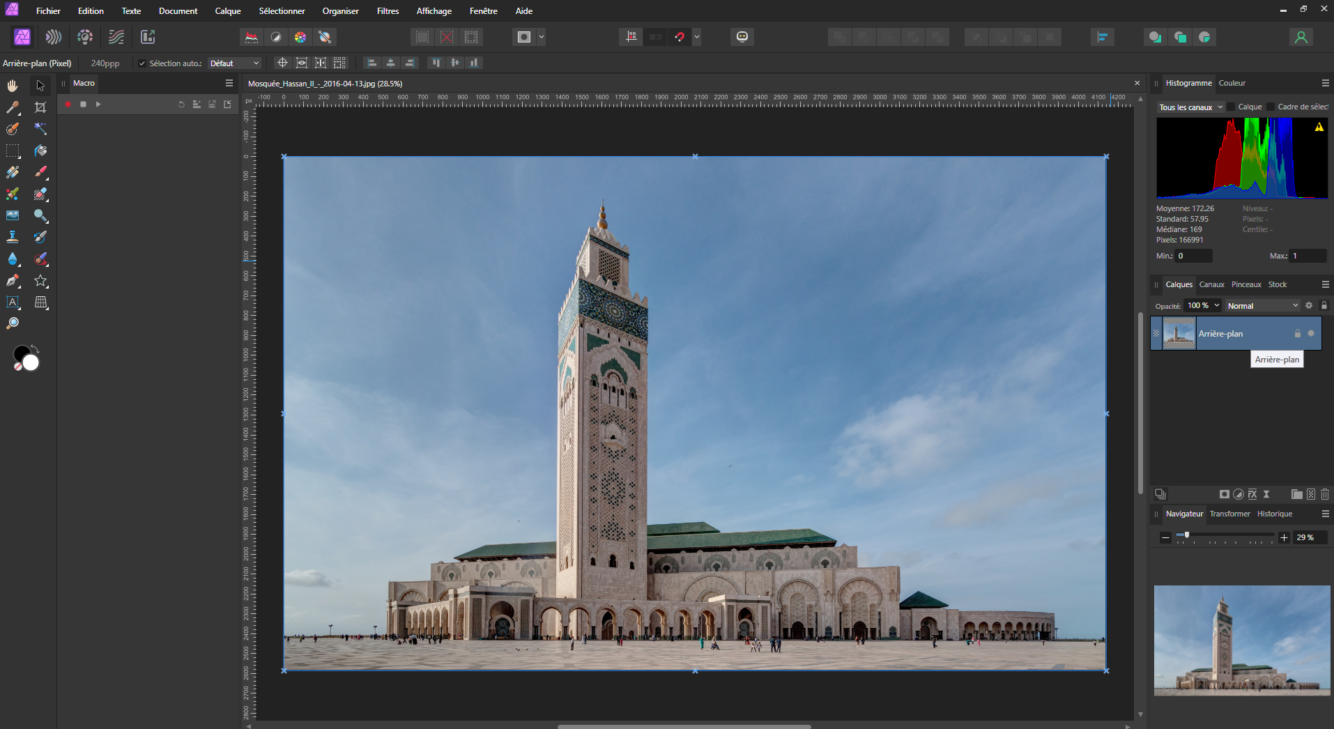Screen dimensions: 1334x729
Task: Open the Défaut selection dropdown
Action: [x=234, y=63]
